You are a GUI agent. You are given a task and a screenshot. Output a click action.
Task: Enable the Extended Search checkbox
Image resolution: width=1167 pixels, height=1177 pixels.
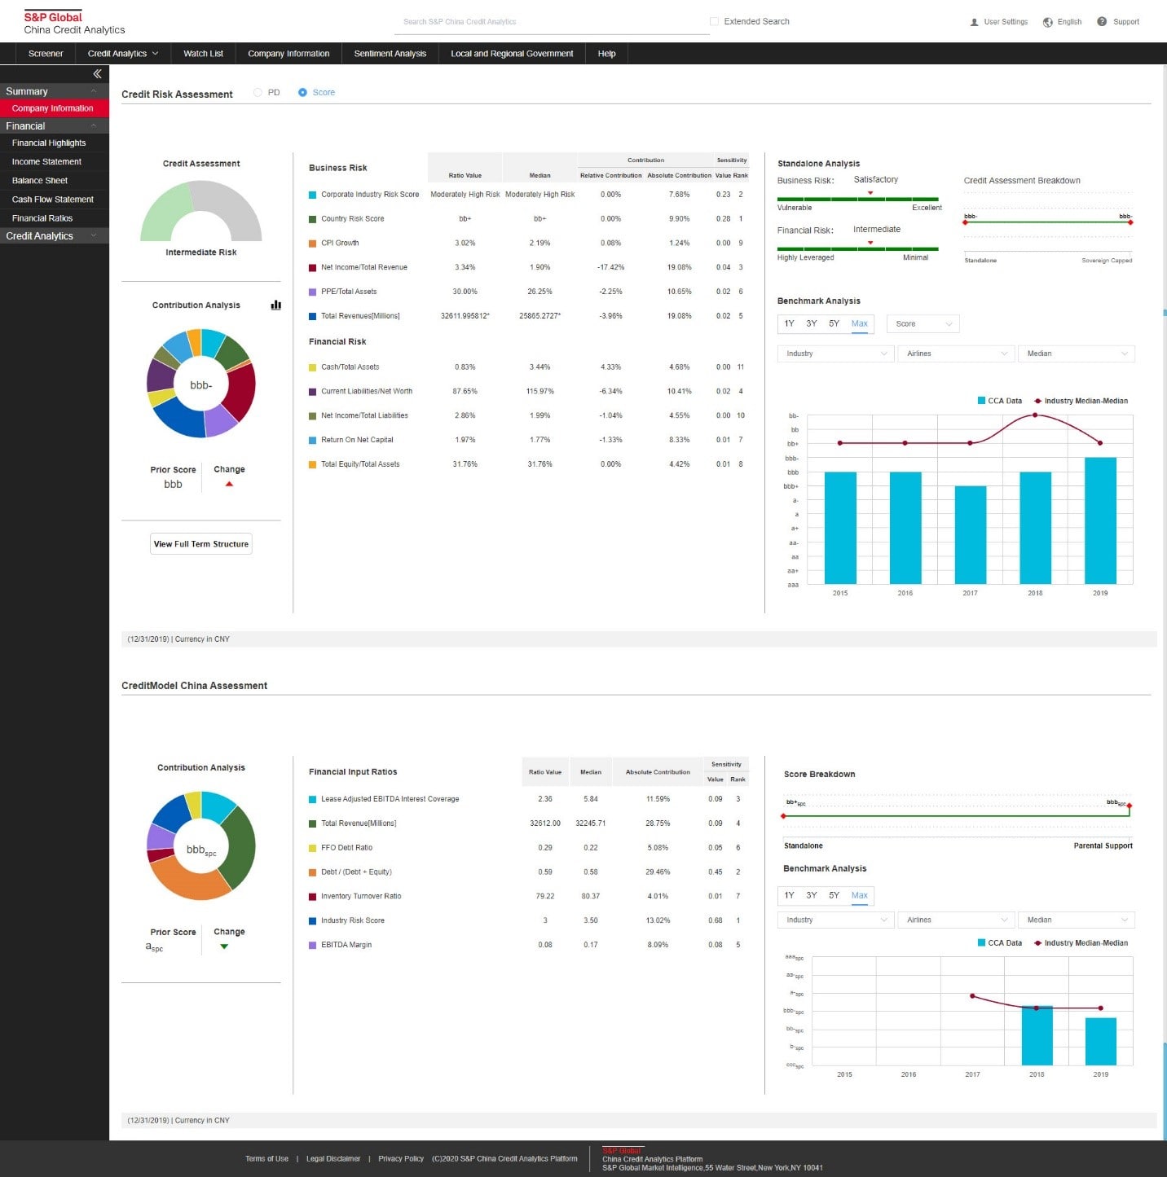tap(714, 22)
